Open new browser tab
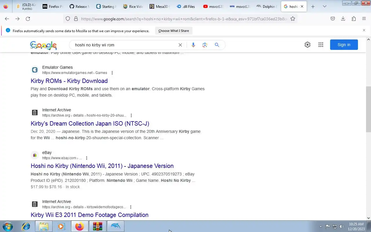The image size is (371, 232). click(x=313, y=6)
